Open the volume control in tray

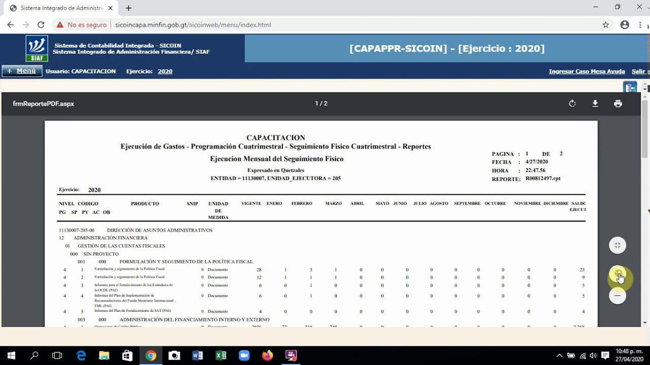(593, 355)
